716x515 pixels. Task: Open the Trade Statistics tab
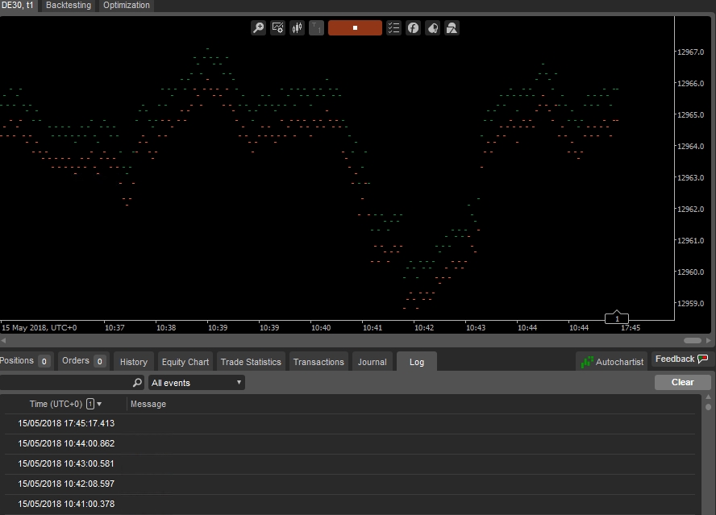[x=251, y=362]
